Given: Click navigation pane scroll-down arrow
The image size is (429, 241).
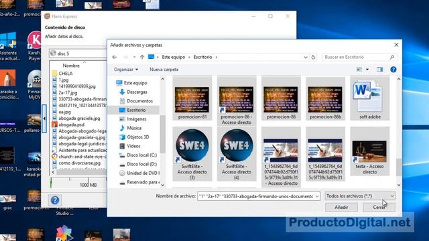Looking at the screenshot, I should point(162,185).
